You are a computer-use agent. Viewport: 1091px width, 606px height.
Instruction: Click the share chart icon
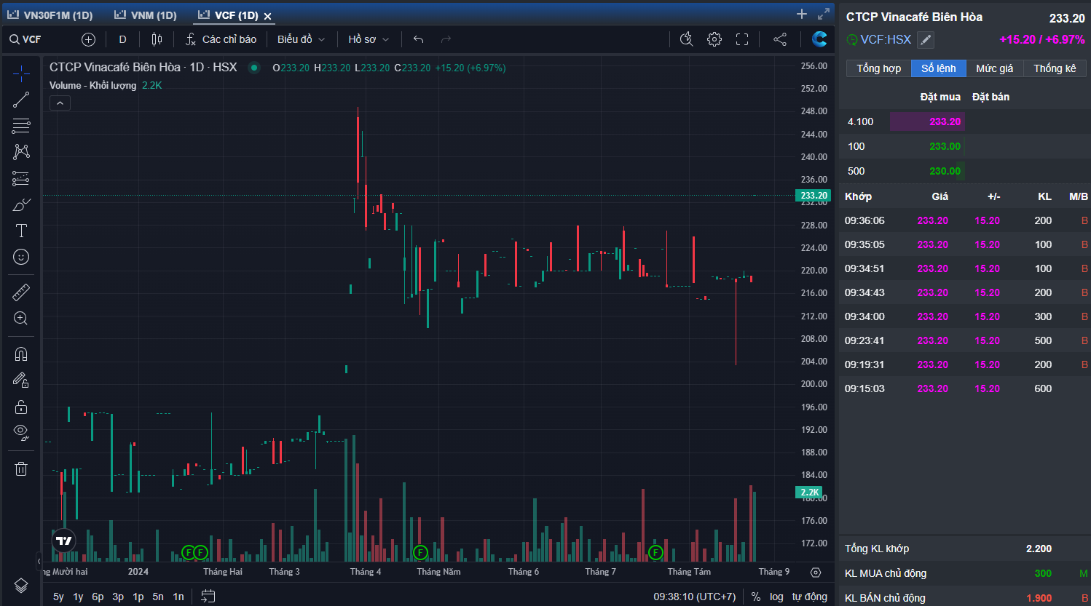point(780,39)
